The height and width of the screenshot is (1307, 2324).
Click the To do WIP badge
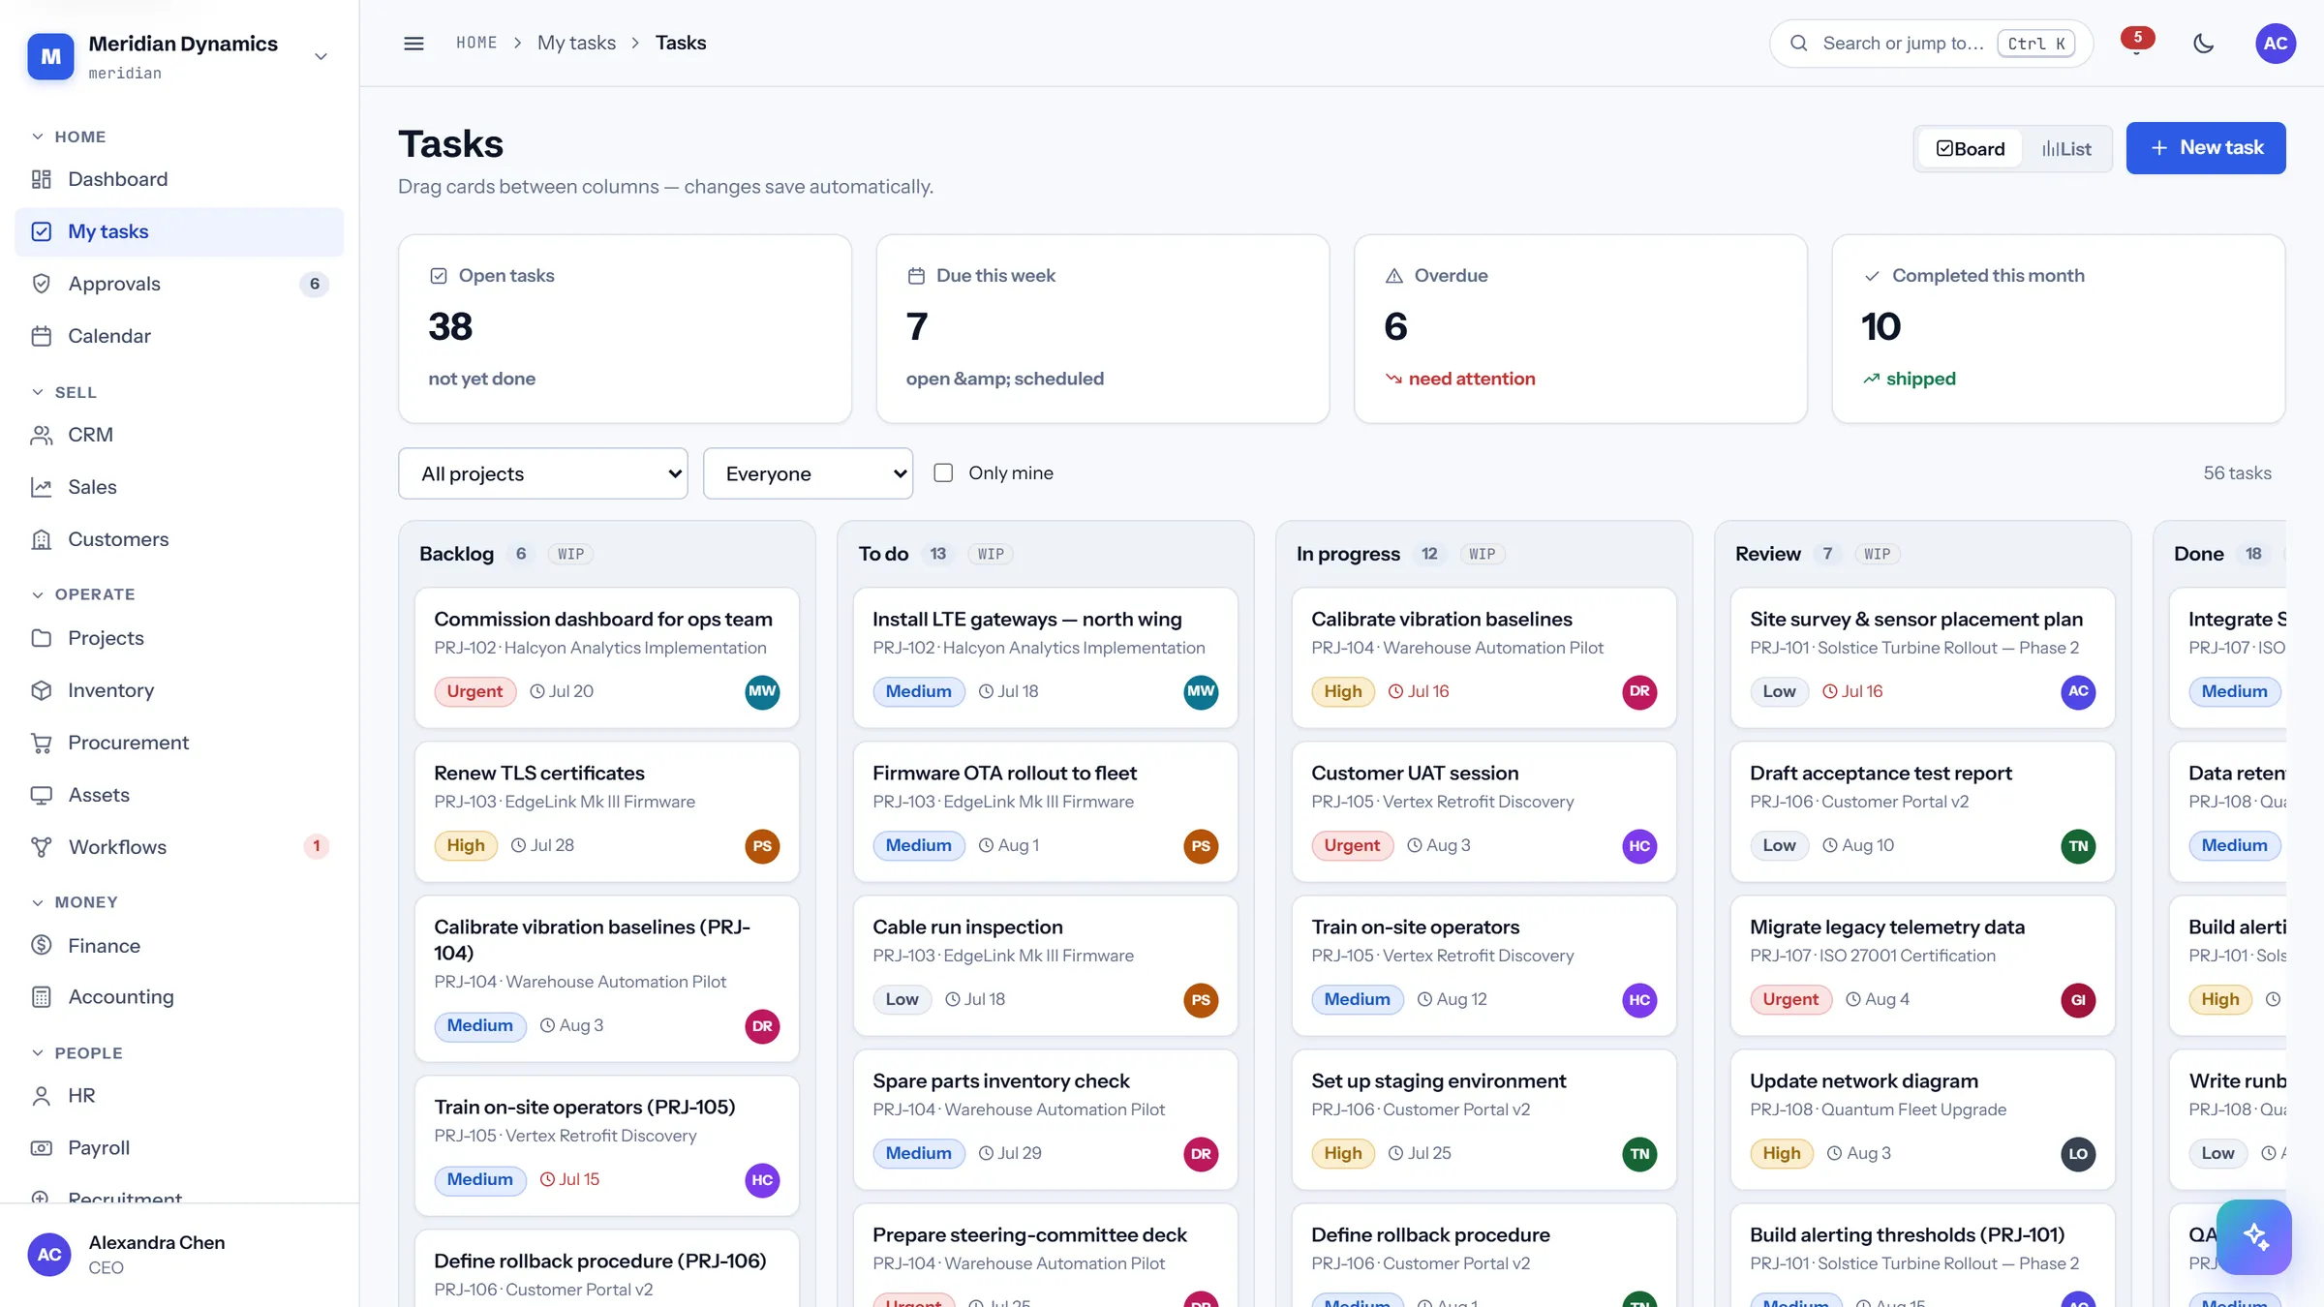click(x=991, y=554)
